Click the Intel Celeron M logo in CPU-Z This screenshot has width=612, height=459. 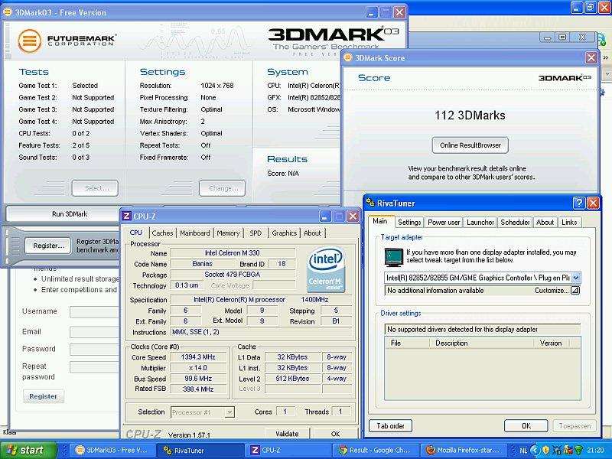326,269
